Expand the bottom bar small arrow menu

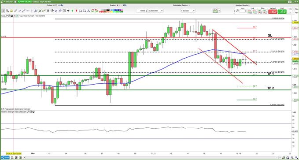(x=24, y=158)
